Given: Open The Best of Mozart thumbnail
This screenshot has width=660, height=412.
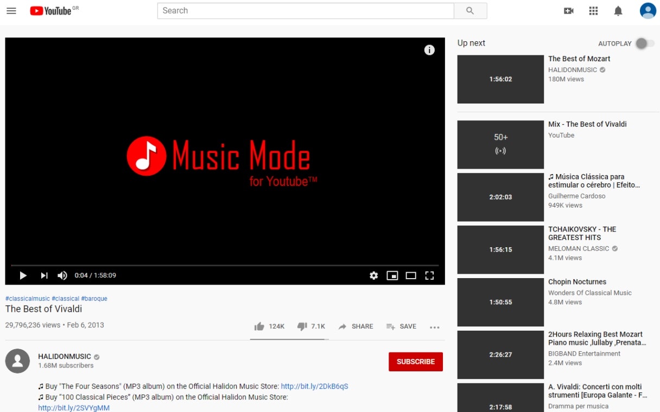Looking at the screenshot, I should 500,79.
